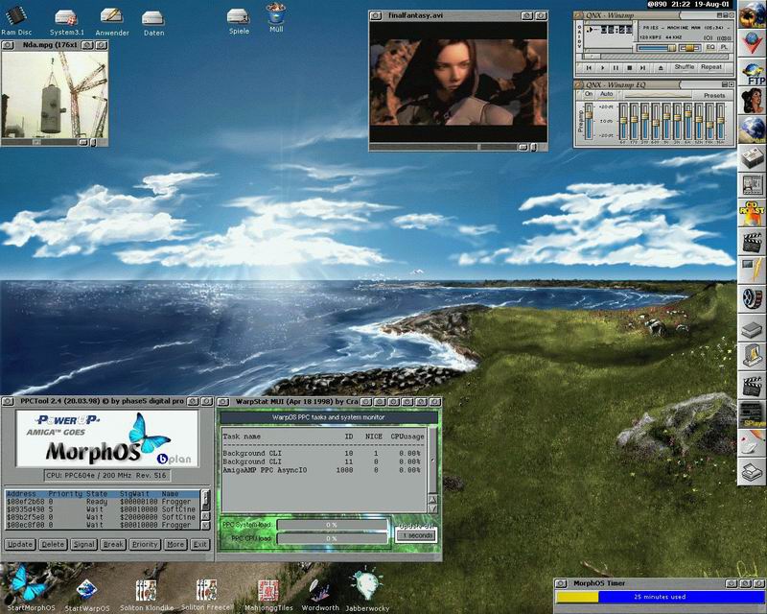Open the film reel icon in the dock
This screenshot has width=767, height=614.
[752, 298]
